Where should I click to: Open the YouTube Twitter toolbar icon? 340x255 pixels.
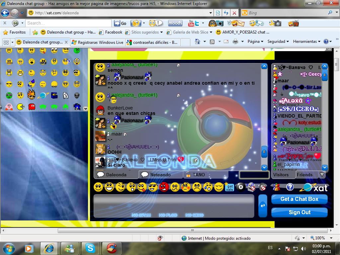pos(194,23)
